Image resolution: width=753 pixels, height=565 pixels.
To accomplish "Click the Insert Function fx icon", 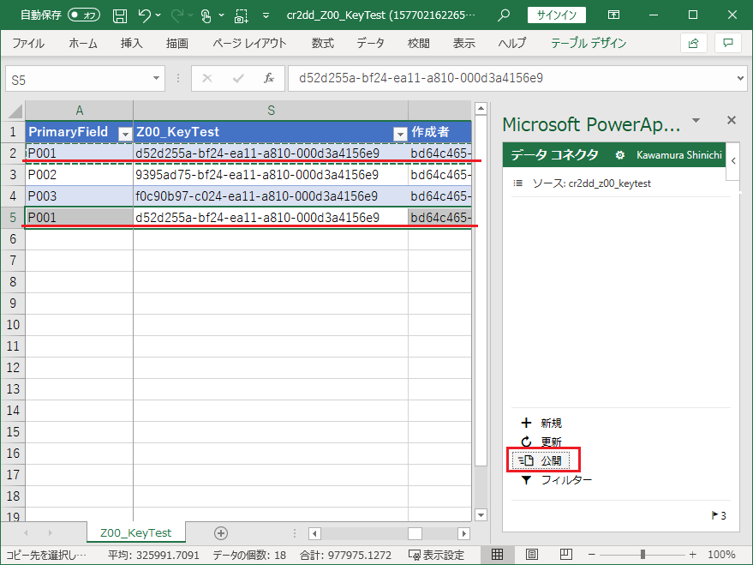I will tap(268, 78).
